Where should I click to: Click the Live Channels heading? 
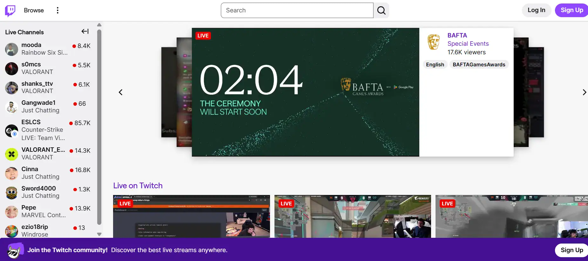pyautogui.click(x=24, y=32)
